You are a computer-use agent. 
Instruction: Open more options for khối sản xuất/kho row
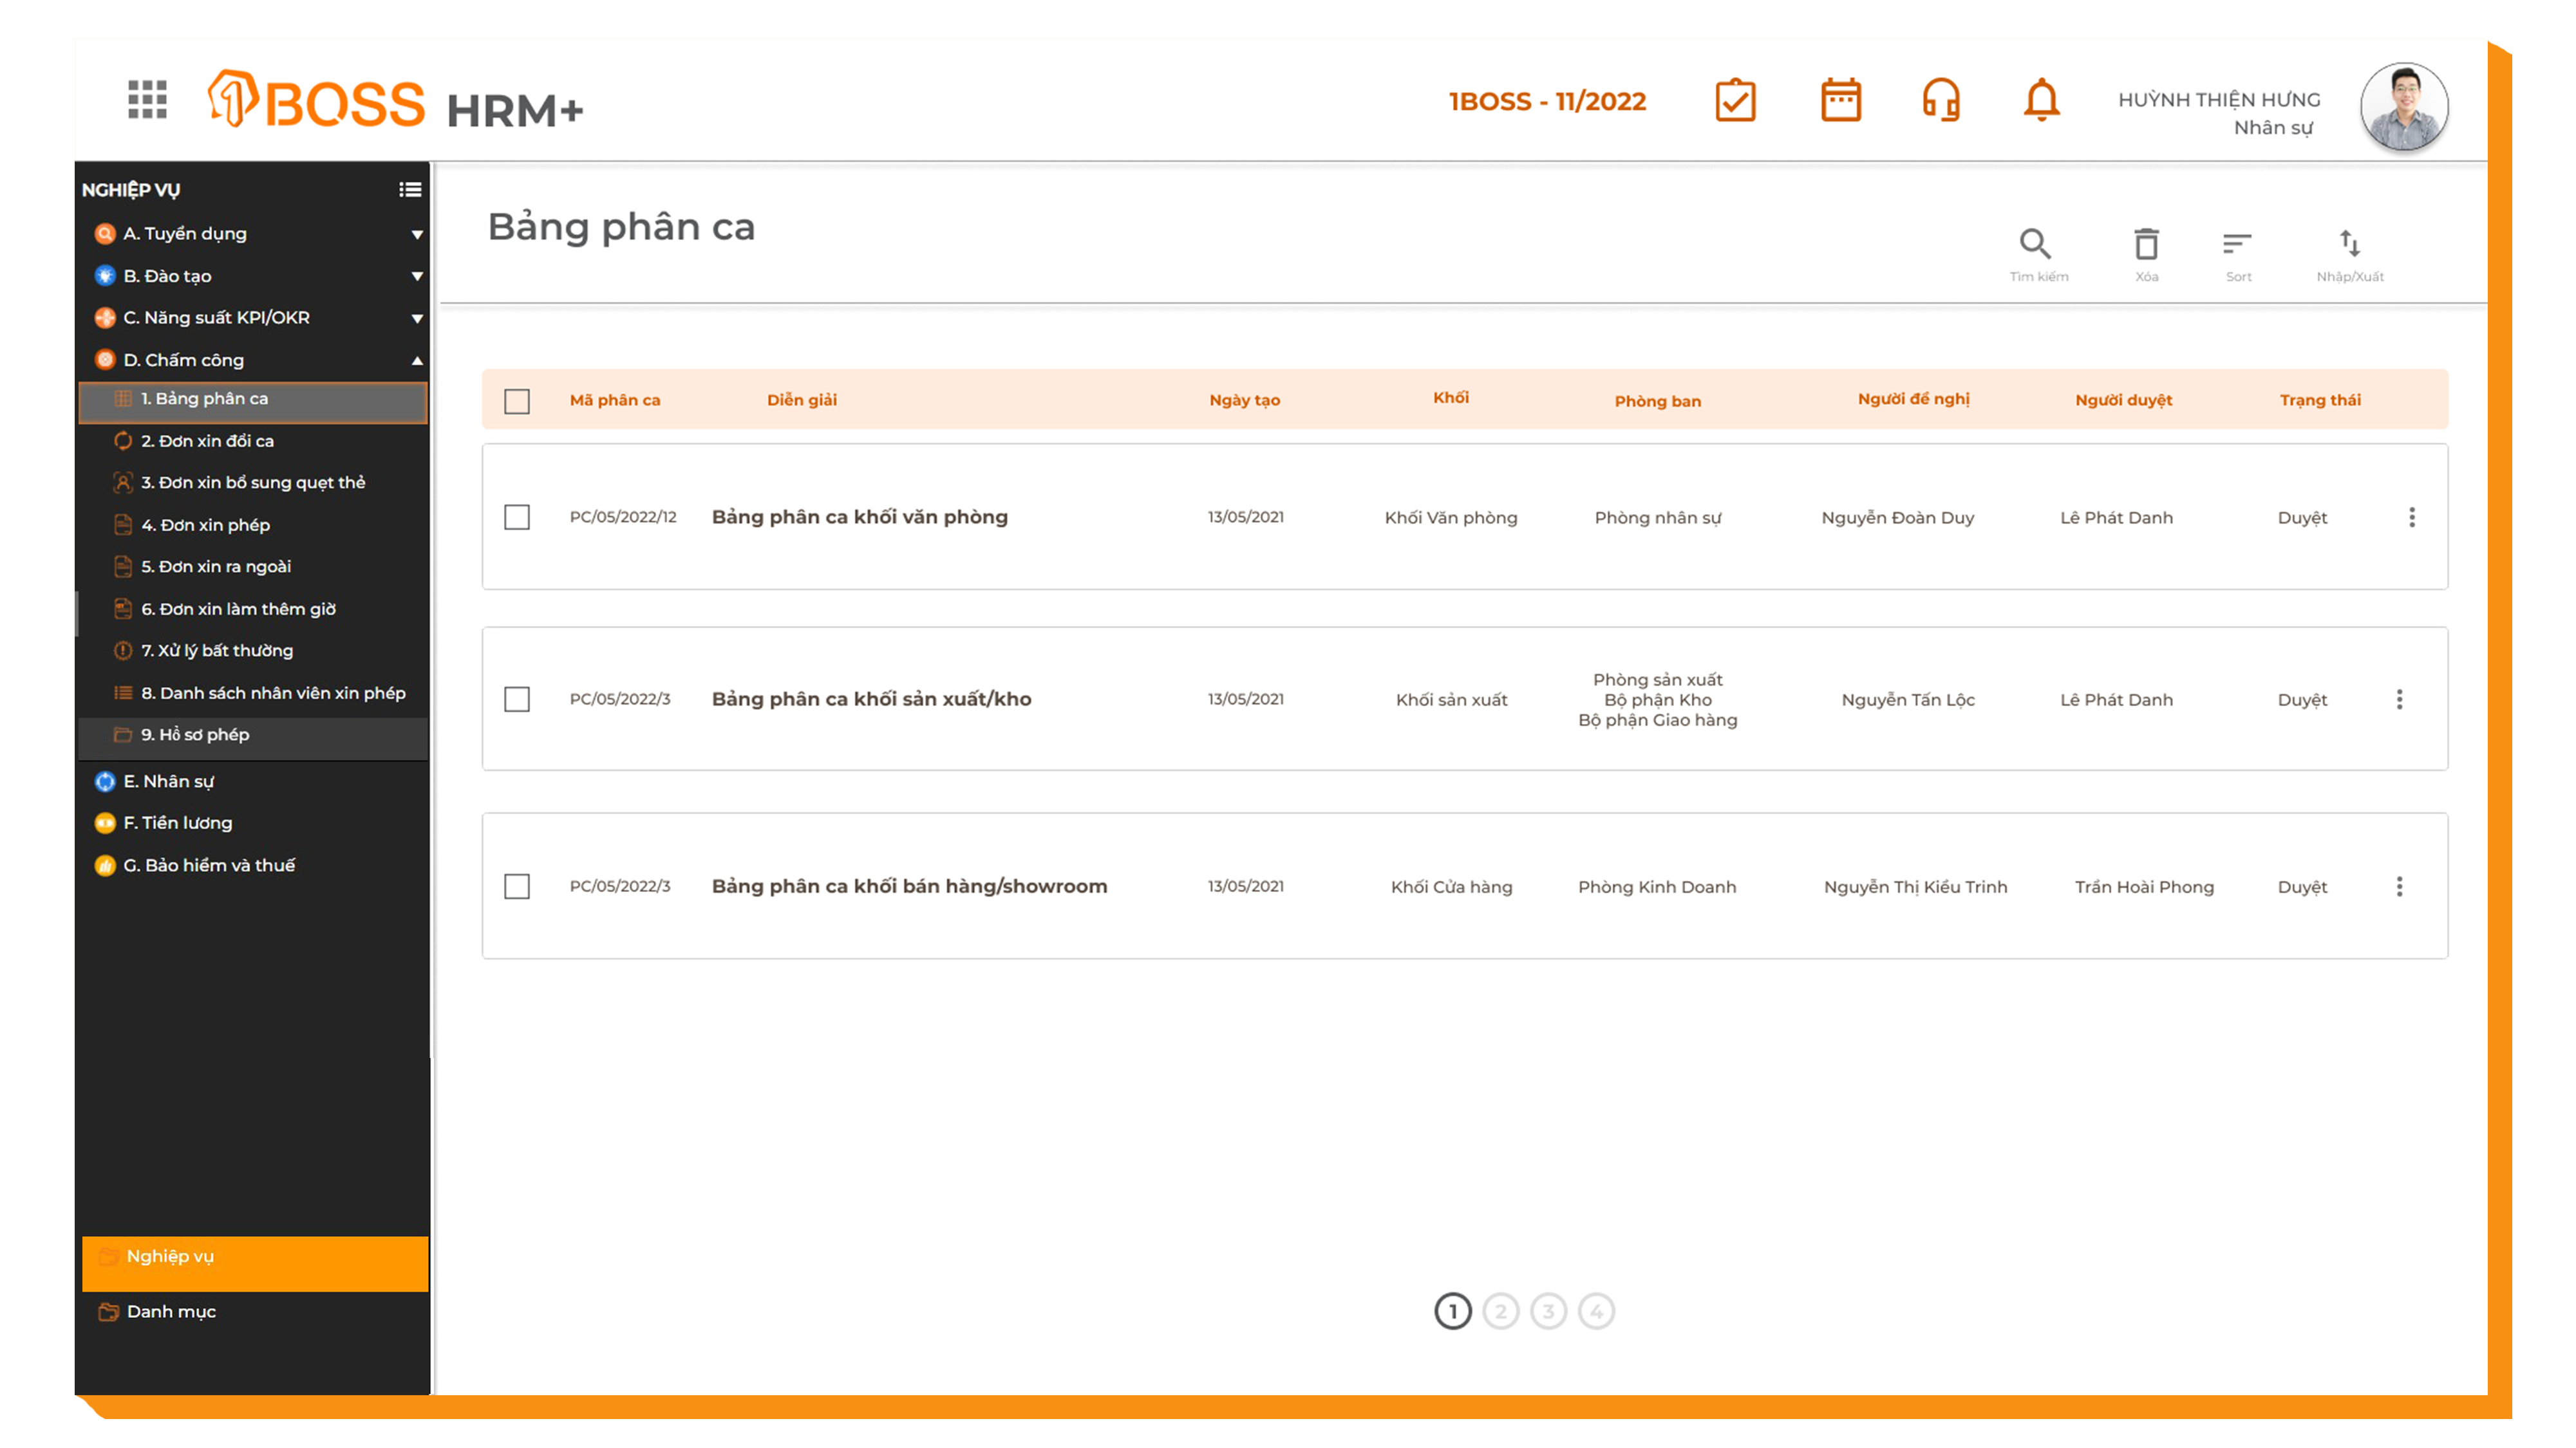[x=2399, y=700]
